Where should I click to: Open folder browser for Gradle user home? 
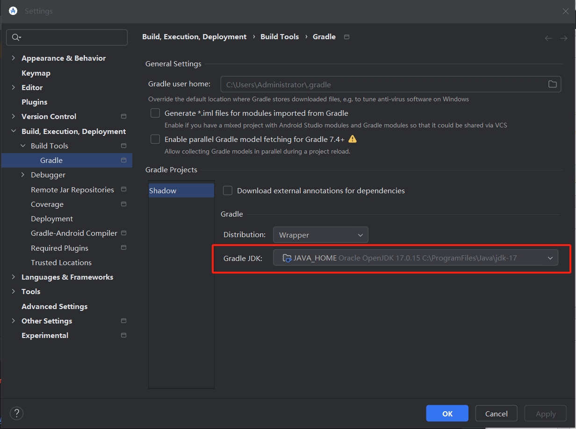(x=552, y=84)
